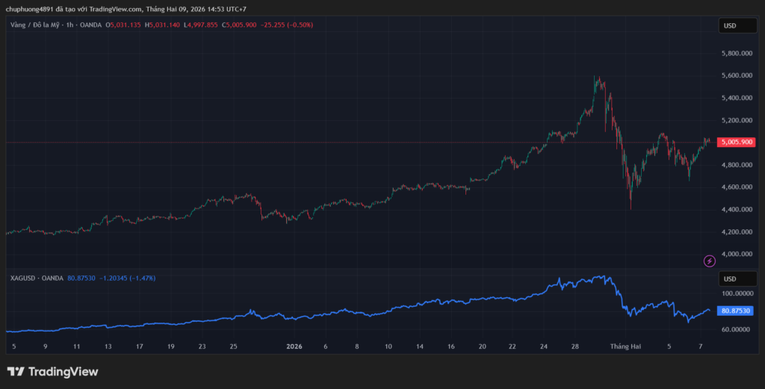This screenshot has height=389, width=765.
Task: Open the USD currency selector for XAGUSD pane
Action: click(729, 278)
